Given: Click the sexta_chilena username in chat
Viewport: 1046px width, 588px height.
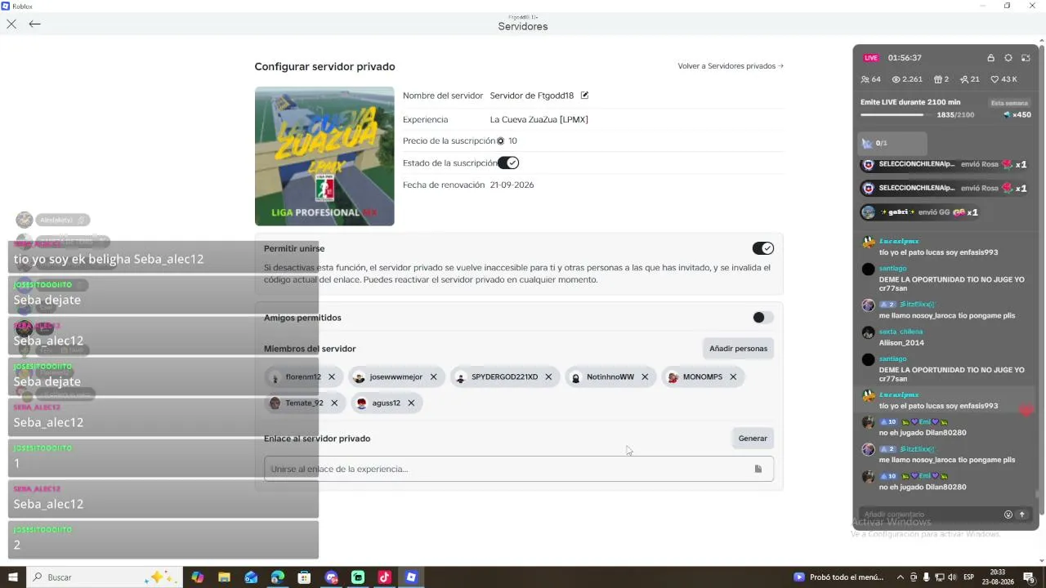Looking at the screenshot, I should coord(901,332).
